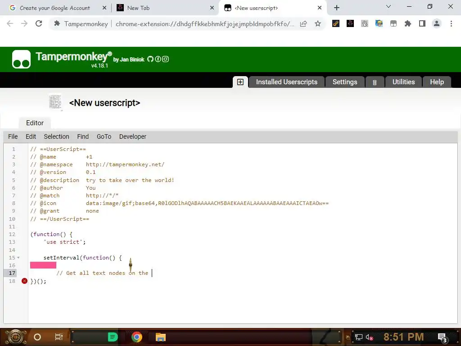Click the red error marker on line 18

coord(24,281)
